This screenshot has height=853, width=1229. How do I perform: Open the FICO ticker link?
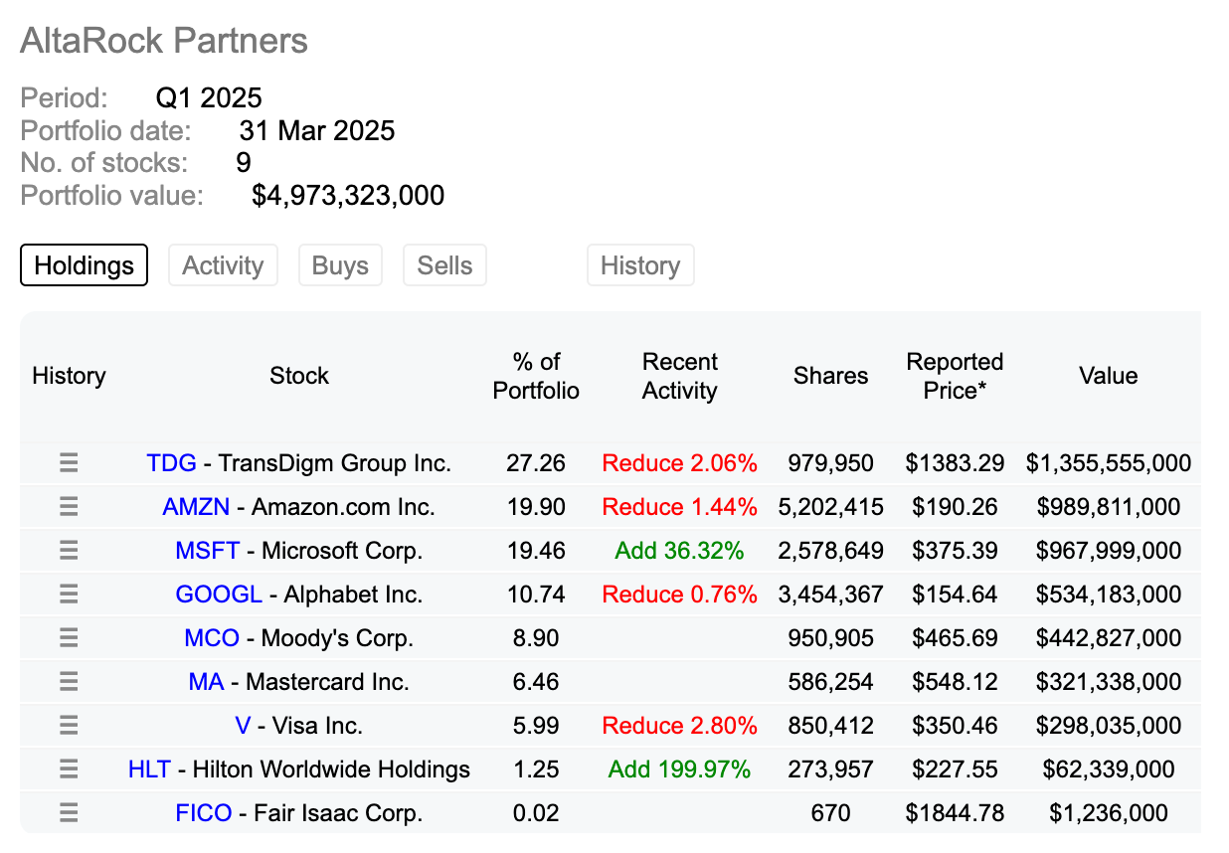coord(204,813)
